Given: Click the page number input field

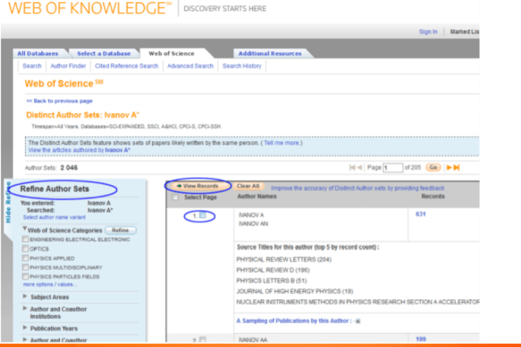Looking at the screenshot, I should click(x=393, y=167).
